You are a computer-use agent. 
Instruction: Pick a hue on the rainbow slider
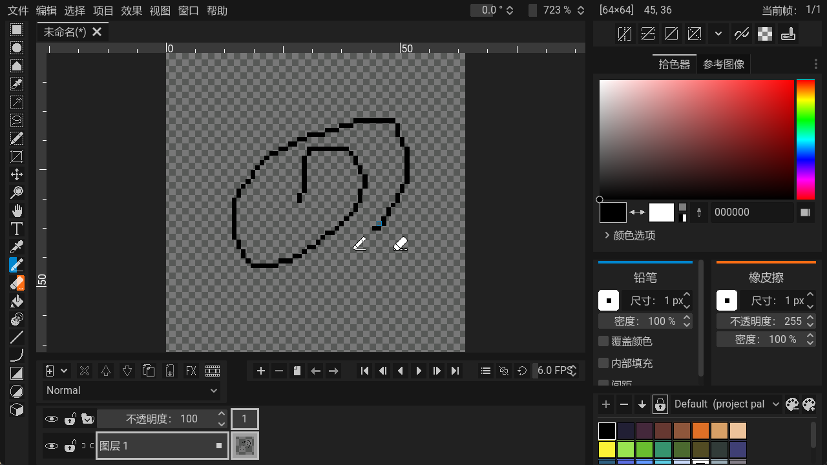(x=806, y=139)
